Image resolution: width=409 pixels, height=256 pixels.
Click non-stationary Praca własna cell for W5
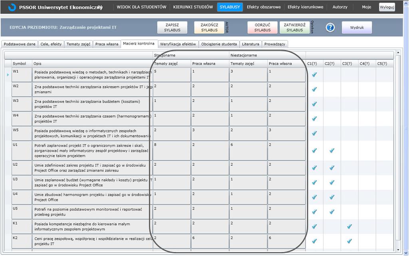[x=286, y=133]
